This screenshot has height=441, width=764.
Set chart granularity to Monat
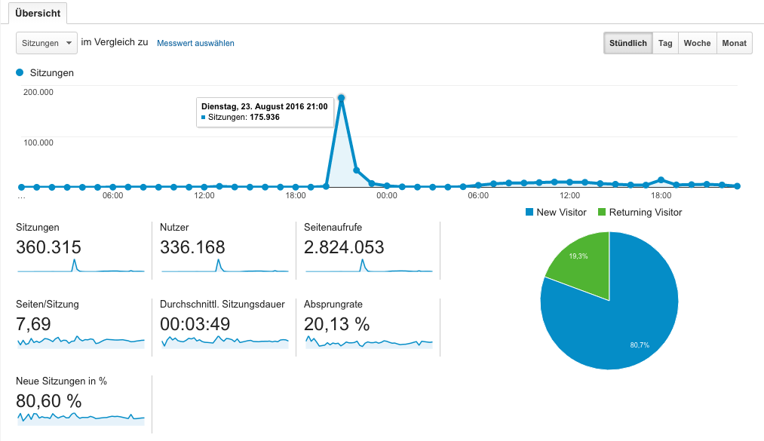pyautogui.click(x=734, y=43)
